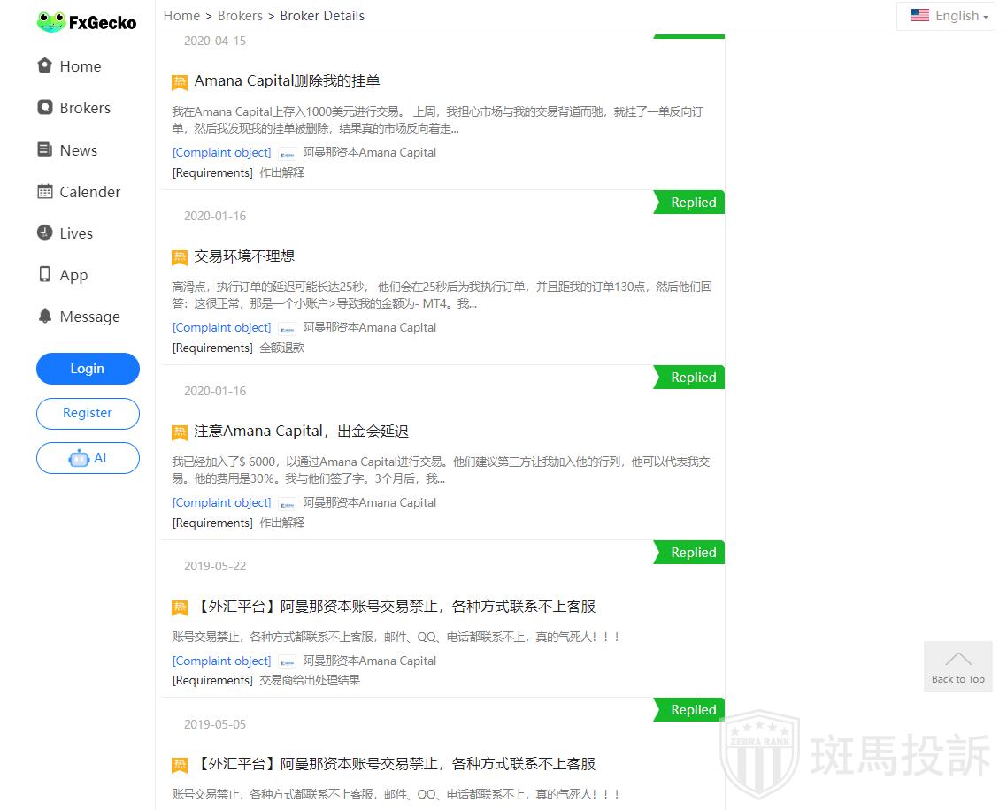Screen dimensions: 1007x810
Task: Click the Lives clock icon
Action: point(45,233)
